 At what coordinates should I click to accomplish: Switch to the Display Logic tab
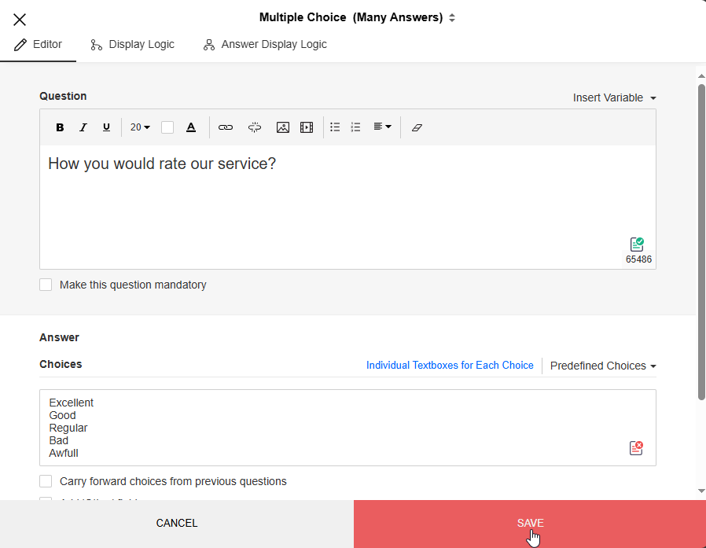(x=133, y=45)
